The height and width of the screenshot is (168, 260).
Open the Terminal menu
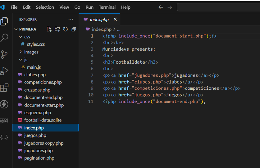point(107,7)
